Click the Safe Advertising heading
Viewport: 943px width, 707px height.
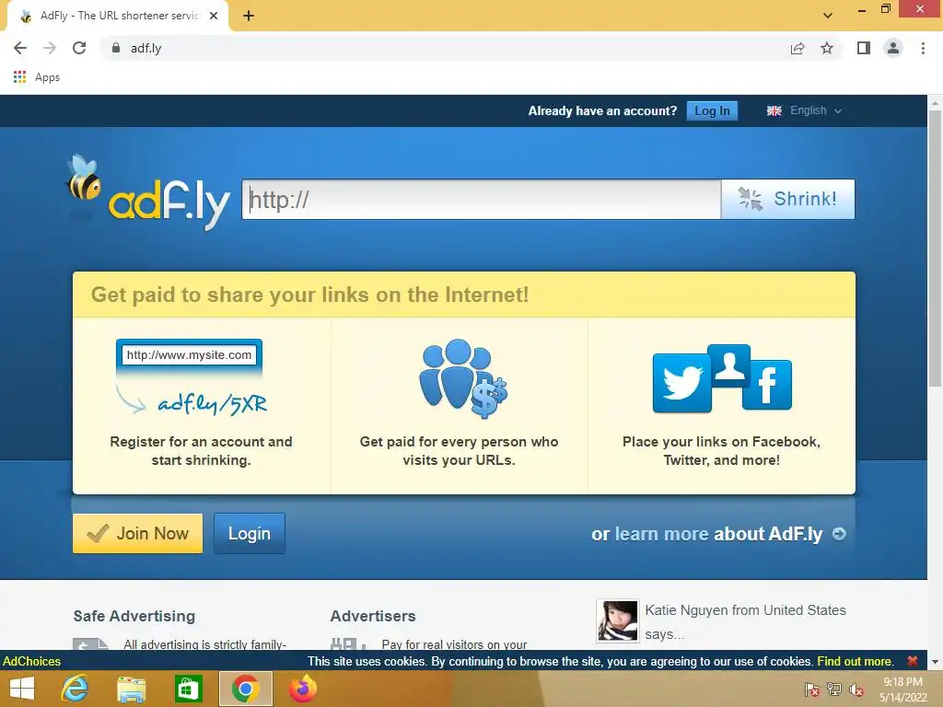click(x=134, y=616)
